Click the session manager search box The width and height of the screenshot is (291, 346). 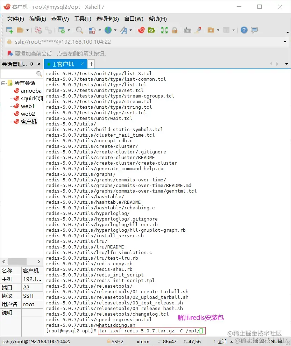pos(19,74)
